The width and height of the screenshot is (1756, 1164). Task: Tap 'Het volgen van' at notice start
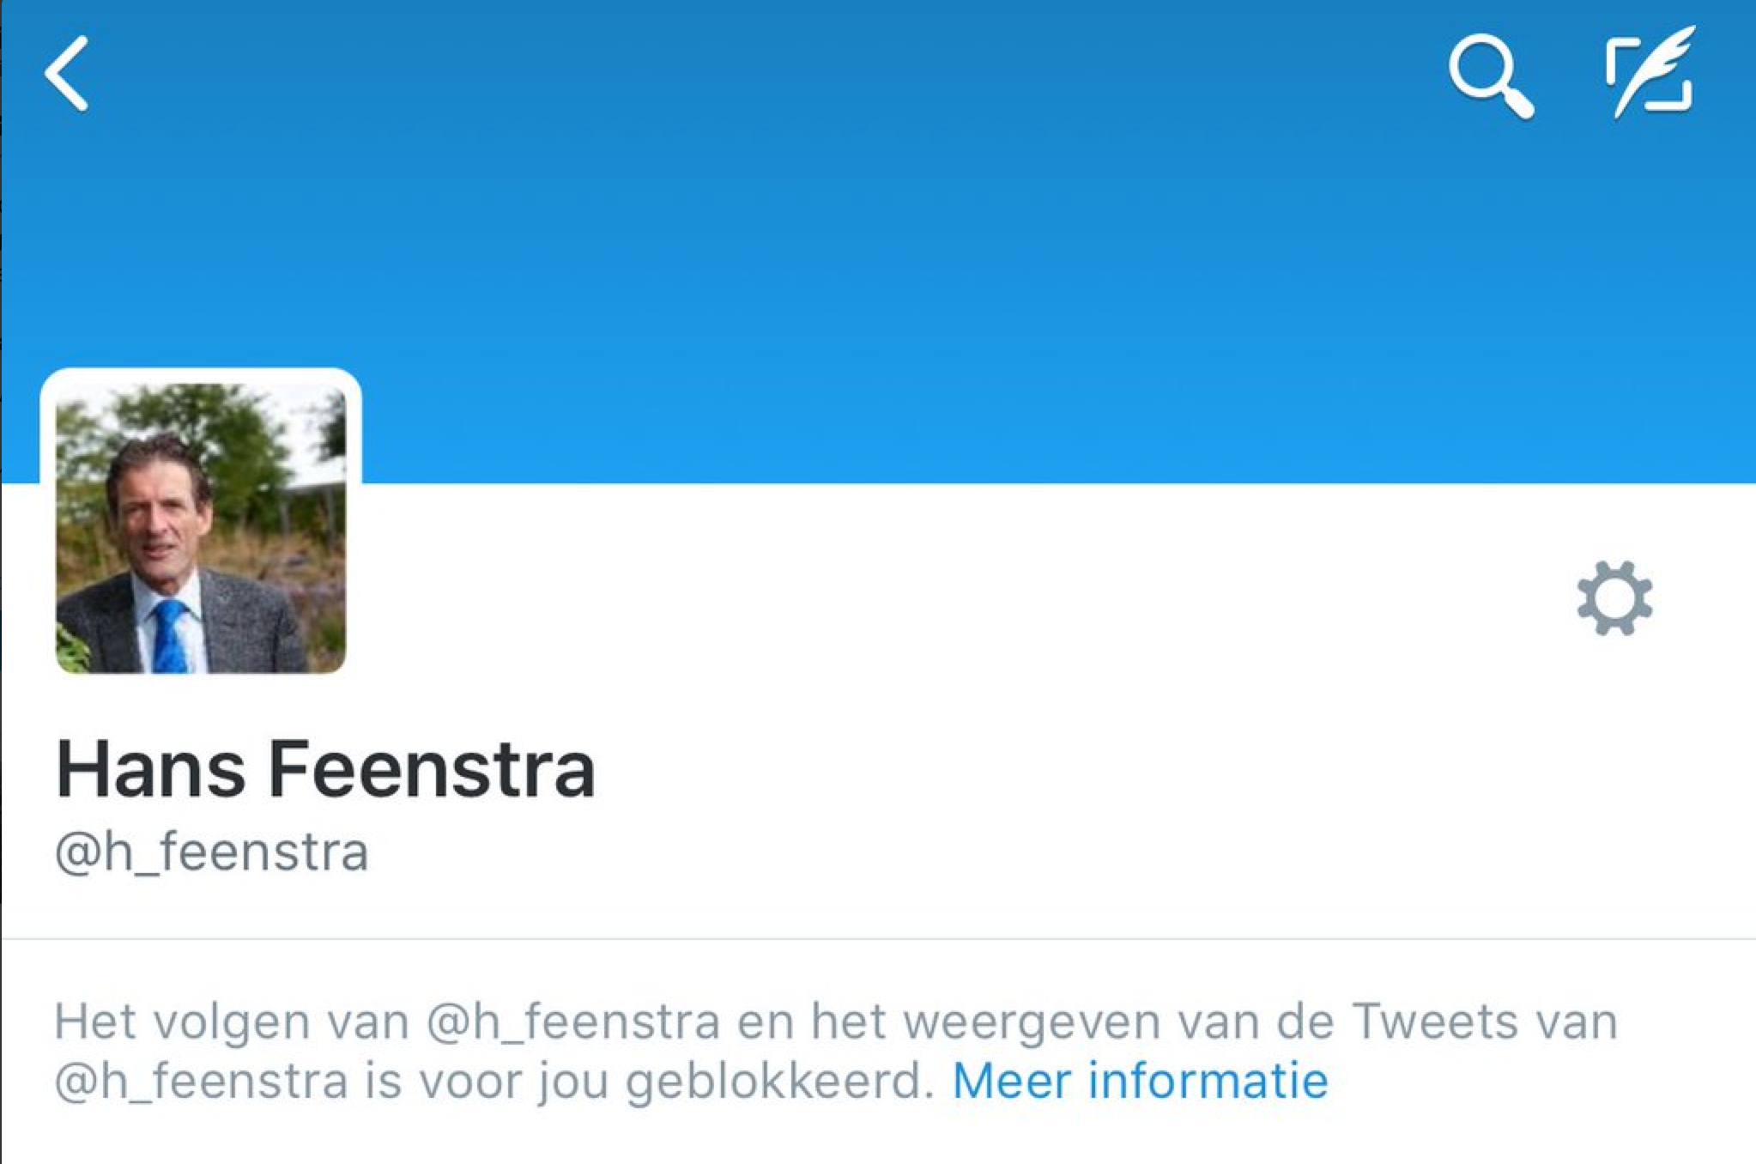232,1022
